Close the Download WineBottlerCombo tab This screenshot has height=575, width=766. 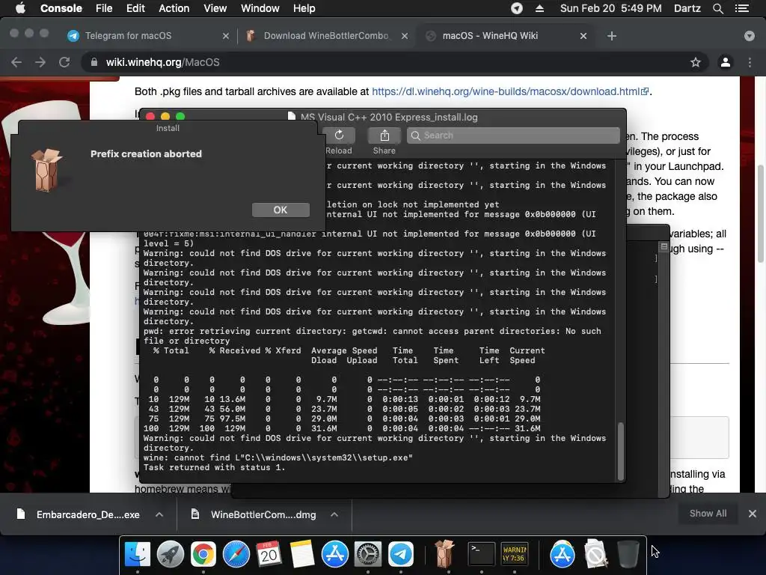405,36
